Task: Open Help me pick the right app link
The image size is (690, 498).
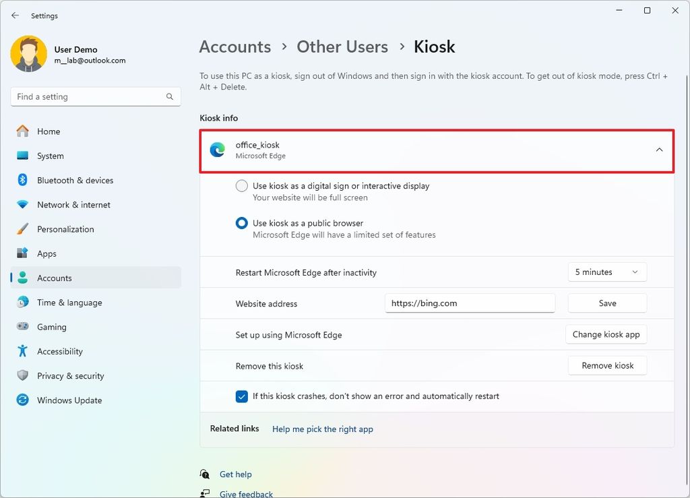Action: pos(323,429)
